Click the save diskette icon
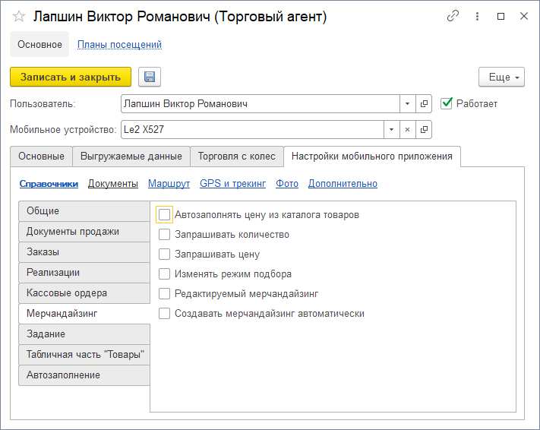The image size is (540, 430). (150, 77)
